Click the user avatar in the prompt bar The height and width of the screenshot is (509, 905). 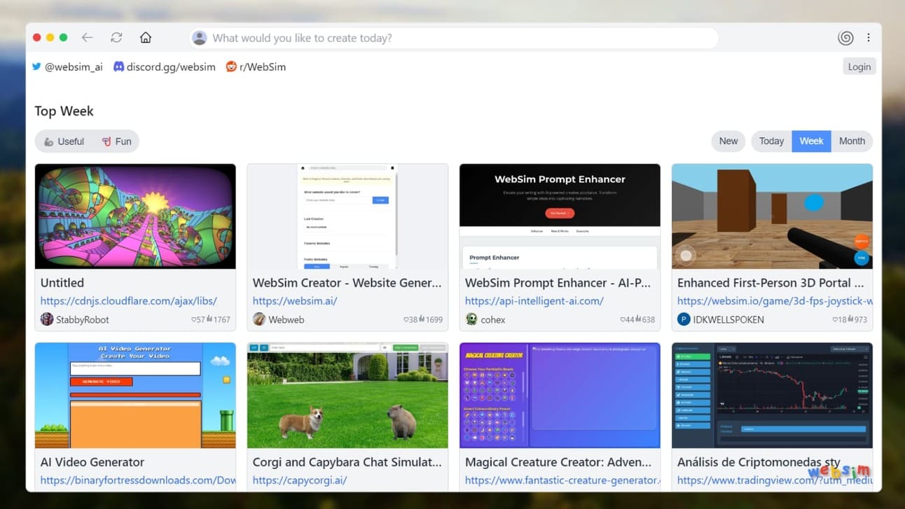(200, 38)
